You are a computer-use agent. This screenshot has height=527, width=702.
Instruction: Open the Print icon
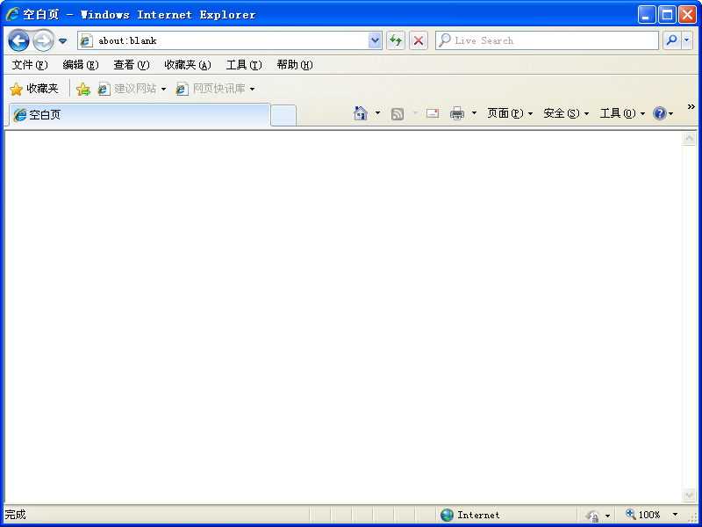456,112
